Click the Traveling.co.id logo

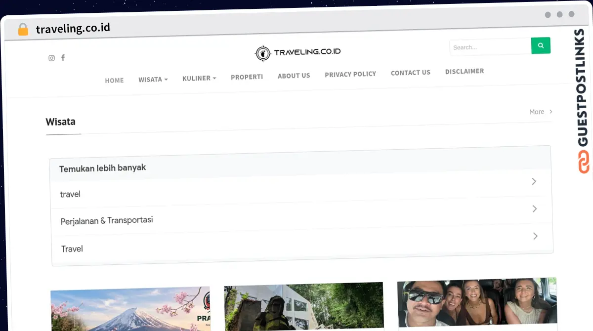[297, 52]
